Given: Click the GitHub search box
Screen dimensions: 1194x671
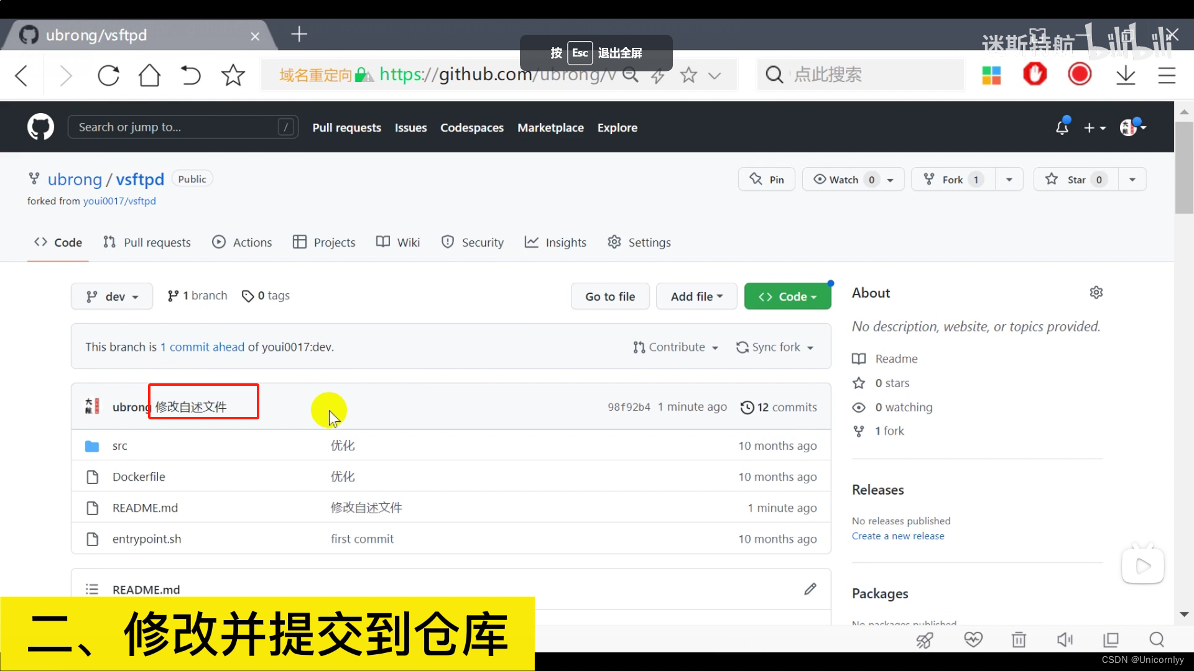Looking at the screenshot, I should click(x=183, y=127).
